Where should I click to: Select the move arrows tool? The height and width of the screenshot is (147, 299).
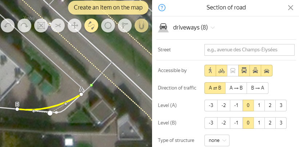(75, 26)
